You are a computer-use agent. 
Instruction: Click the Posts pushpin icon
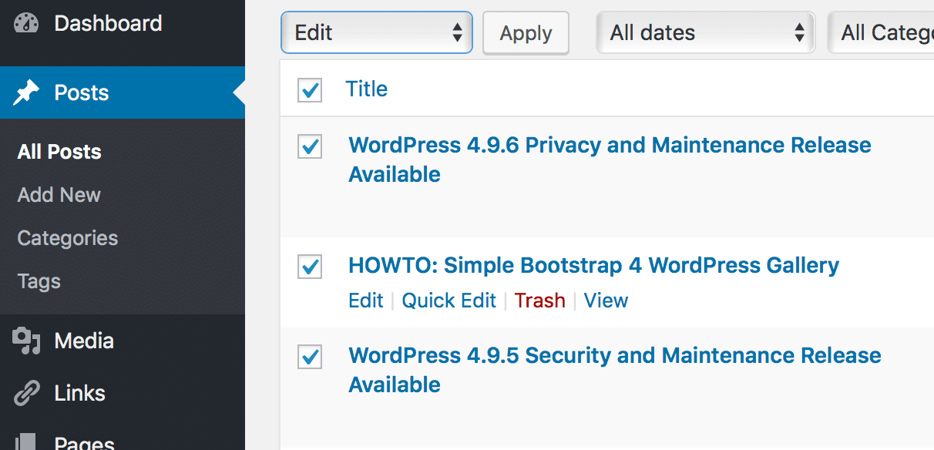[26, 93]
